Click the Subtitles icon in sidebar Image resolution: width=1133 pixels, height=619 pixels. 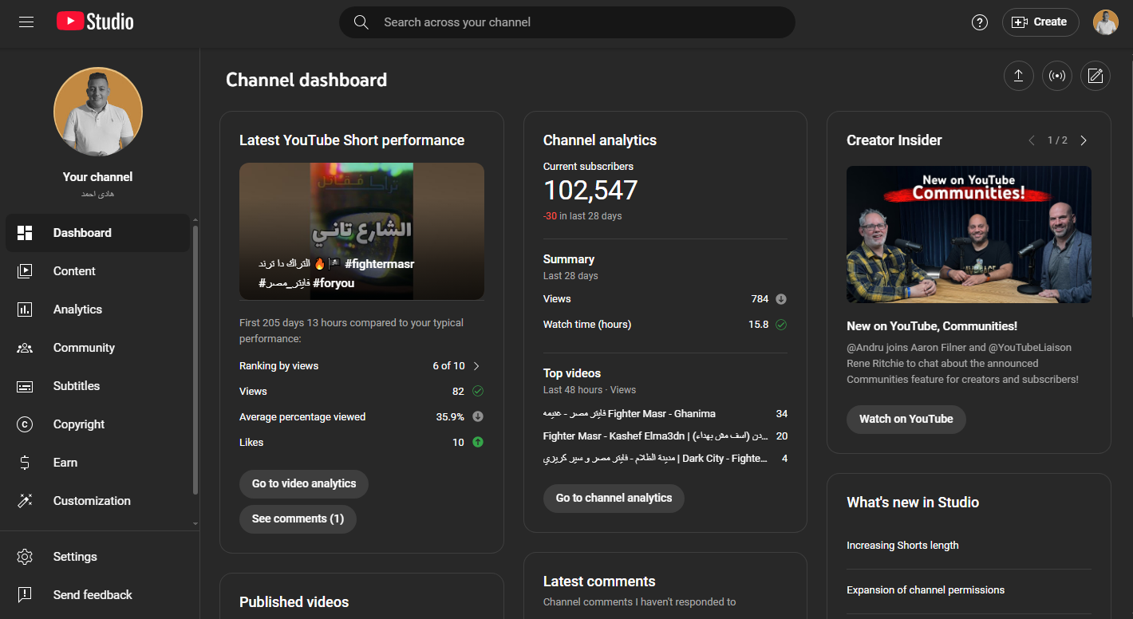click(x=25, y=386)
